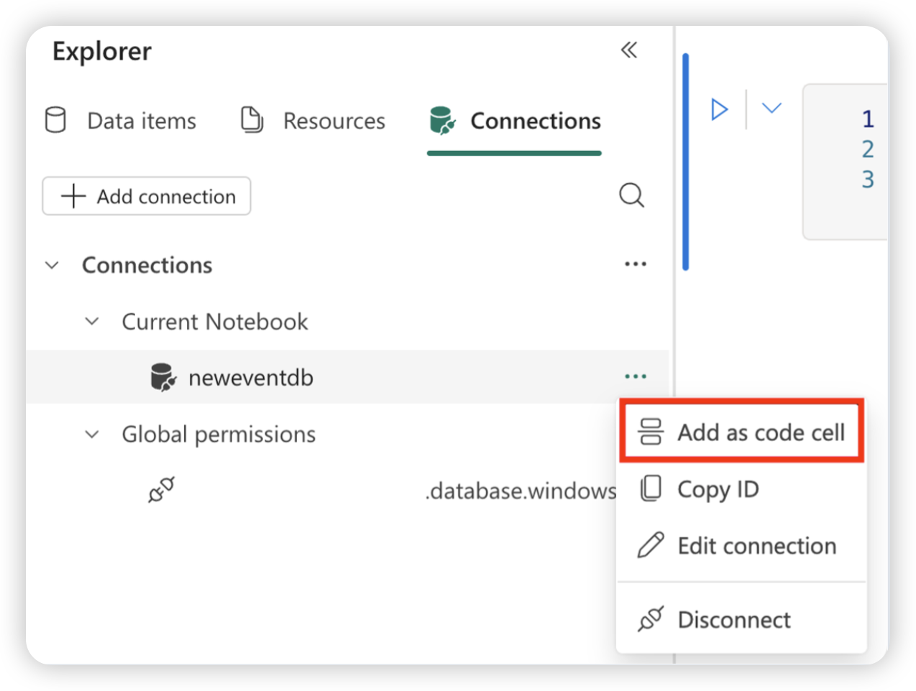Click the Add connection button
The width and height of the screenshot is (916, 691).
pos(146,195)
